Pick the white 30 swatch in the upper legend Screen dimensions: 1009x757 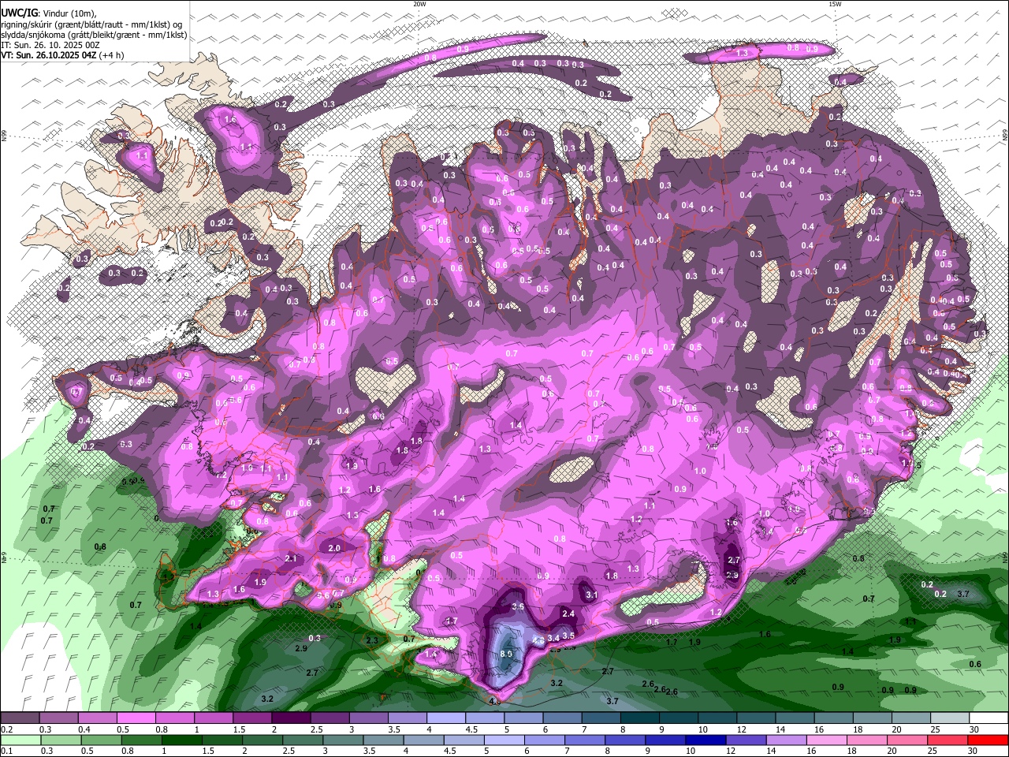[x=989, y=718]
